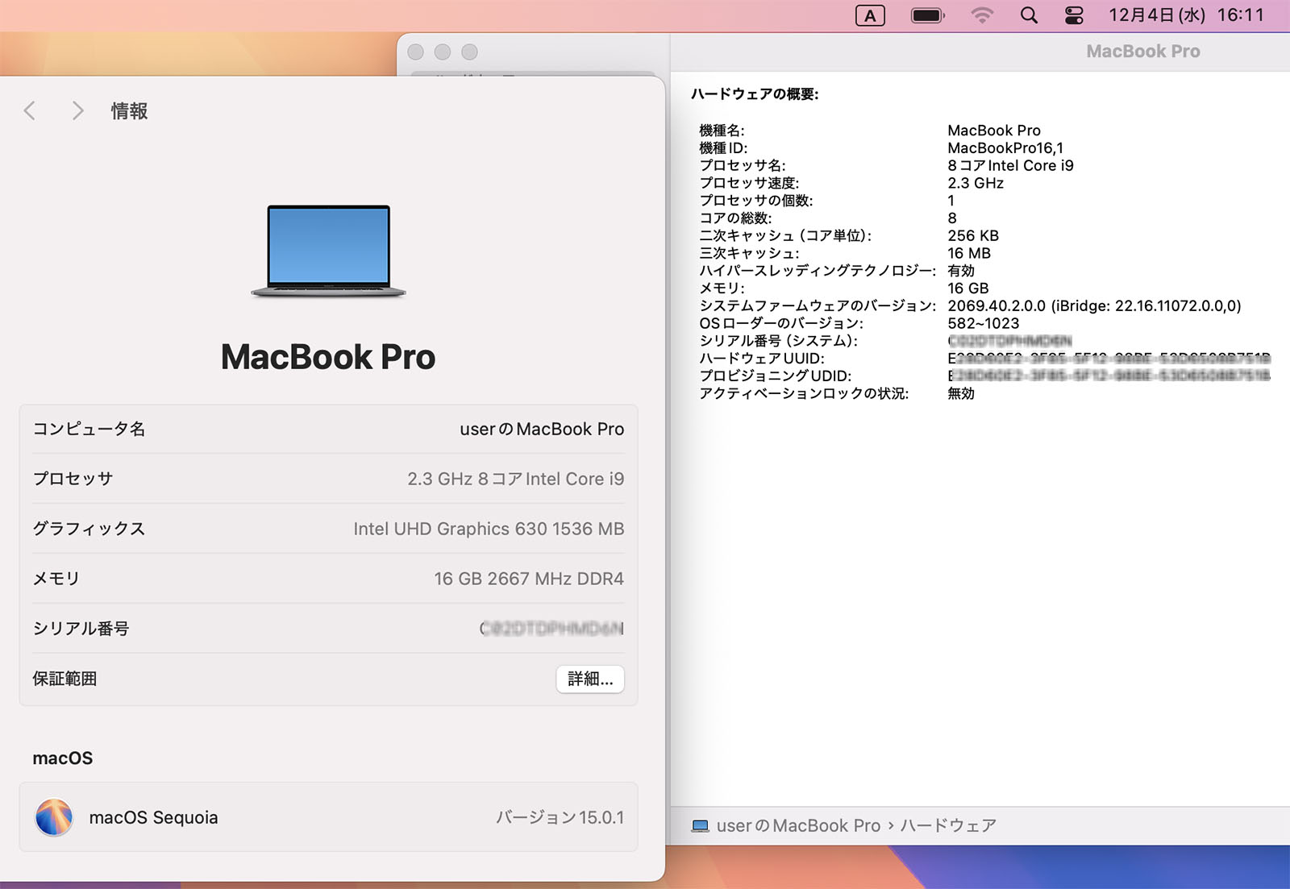
Task: Close the background System Information window
Action: (415, 52)
